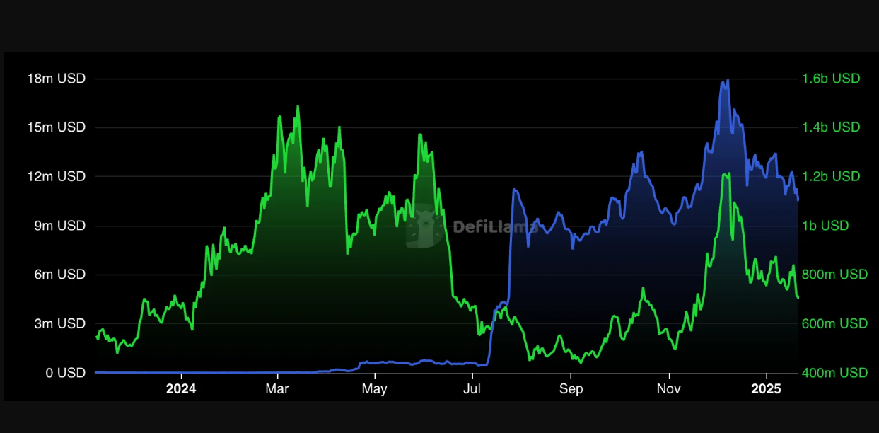The image size is (879, 433).
Task: Click the DefiLlama wordmark text
Action: [494, 227]
